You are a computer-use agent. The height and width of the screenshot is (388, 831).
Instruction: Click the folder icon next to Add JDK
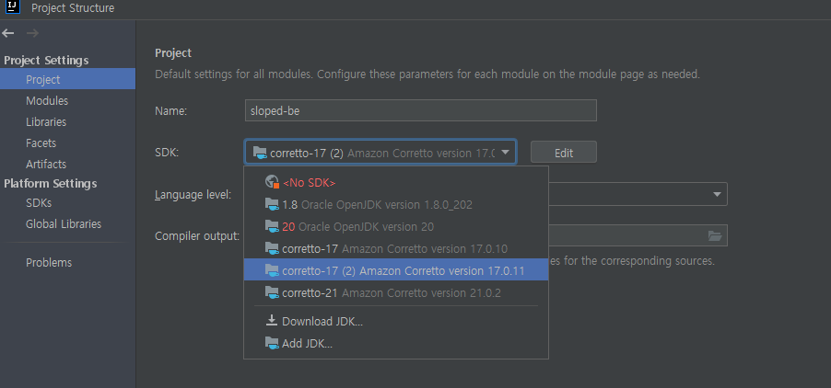pyautogui.click(x=272, y=343)
